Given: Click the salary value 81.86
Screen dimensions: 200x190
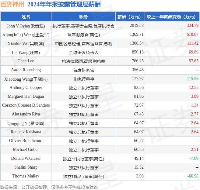Looking at the screenshot, I should [139, 96].
